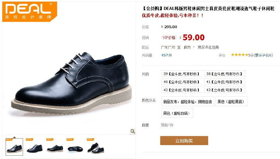Choose size 42 option
Viewport: 280px width, 159px height.
(x=182, y=90)
